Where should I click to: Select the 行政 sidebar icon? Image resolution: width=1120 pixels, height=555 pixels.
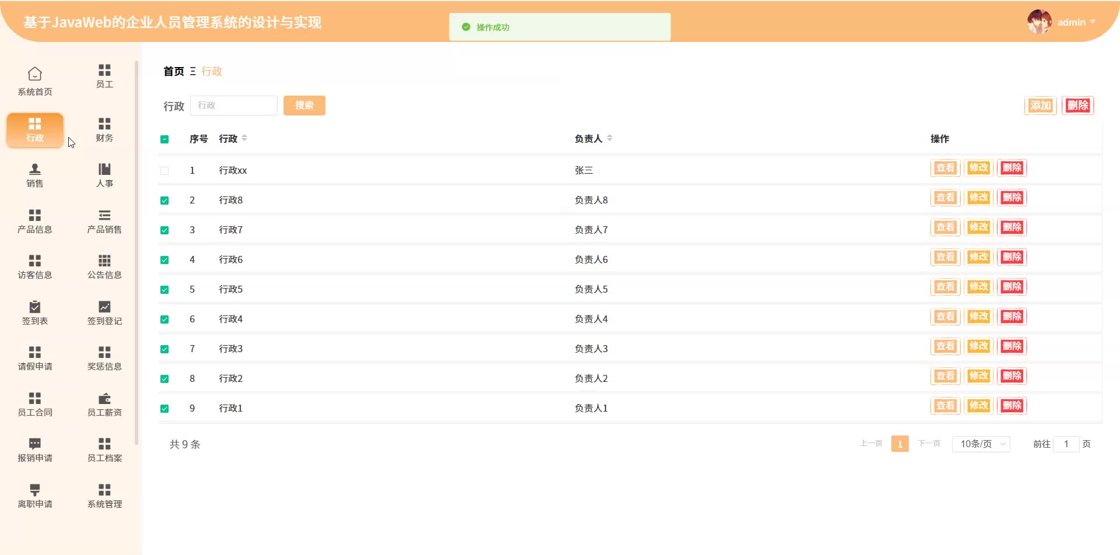pos(35,124)
